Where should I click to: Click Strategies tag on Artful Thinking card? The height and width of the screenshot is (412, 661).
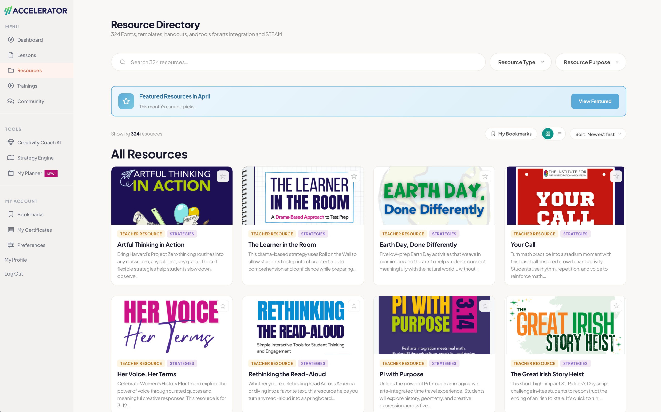[x=182, y=234]
